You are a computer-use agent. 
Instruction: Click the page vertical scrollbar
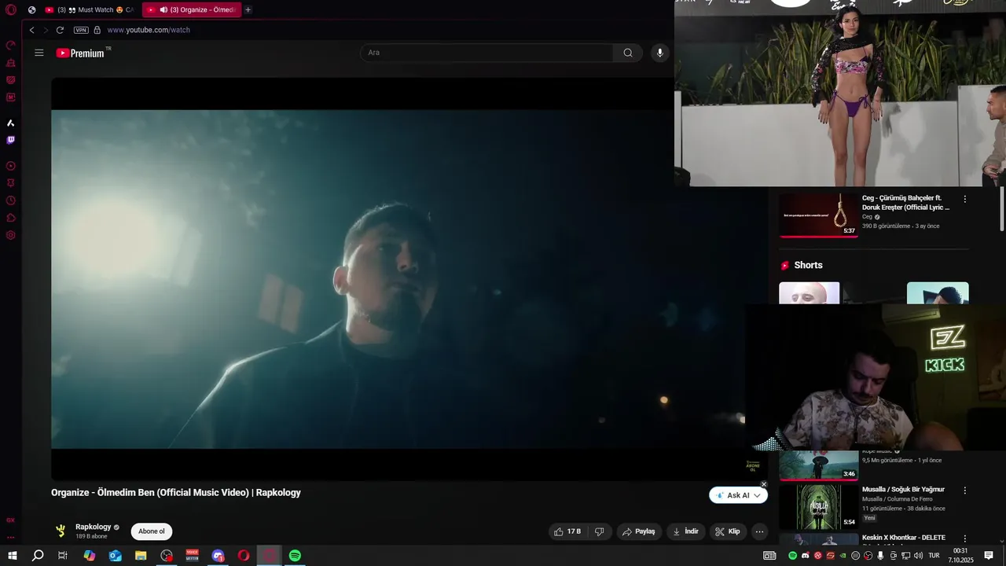pos(1002,208)
